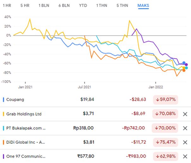191x163 pixels.
Task: Click the One 97 price ₹577,80
Action: point(86,156)
